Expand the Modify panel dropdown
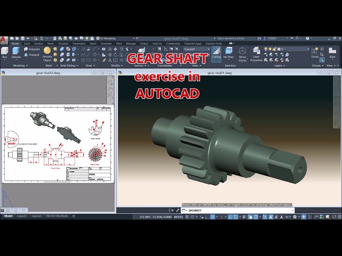 click(116, 66)
